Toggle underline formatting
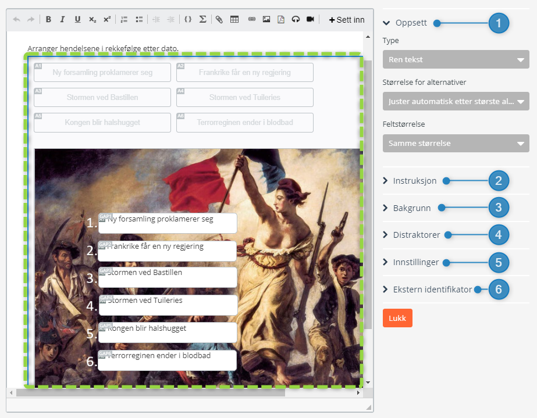The image size is (537, 418). (x=78, y=20)
